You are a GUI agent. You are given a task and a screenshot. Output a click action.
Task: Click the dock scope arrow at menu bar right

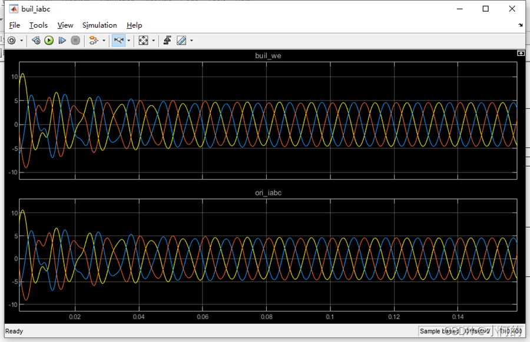[x=521, y=25]
